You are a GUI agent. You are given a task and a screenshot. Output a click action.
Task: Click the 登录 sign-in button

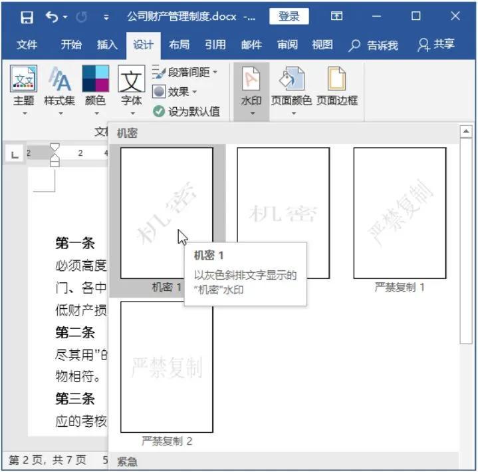(x=289, y=16)
